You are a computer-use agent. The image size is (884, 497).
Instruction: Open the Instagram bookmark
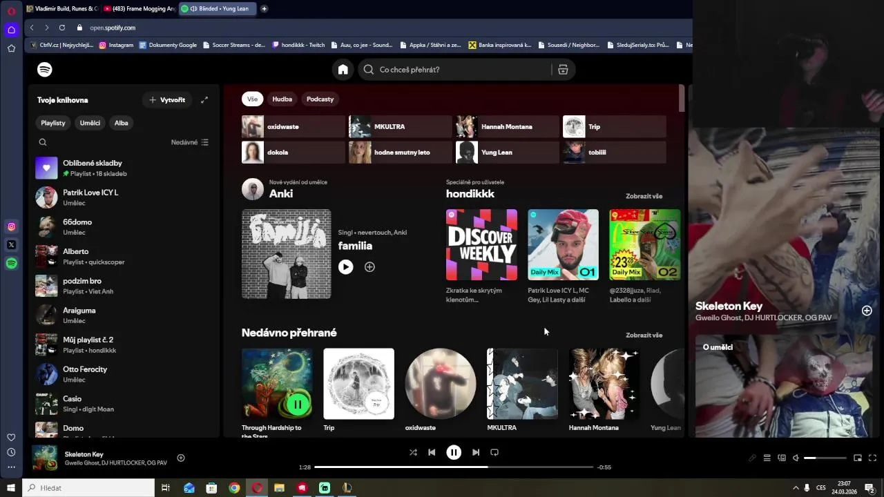coord(116,45)
